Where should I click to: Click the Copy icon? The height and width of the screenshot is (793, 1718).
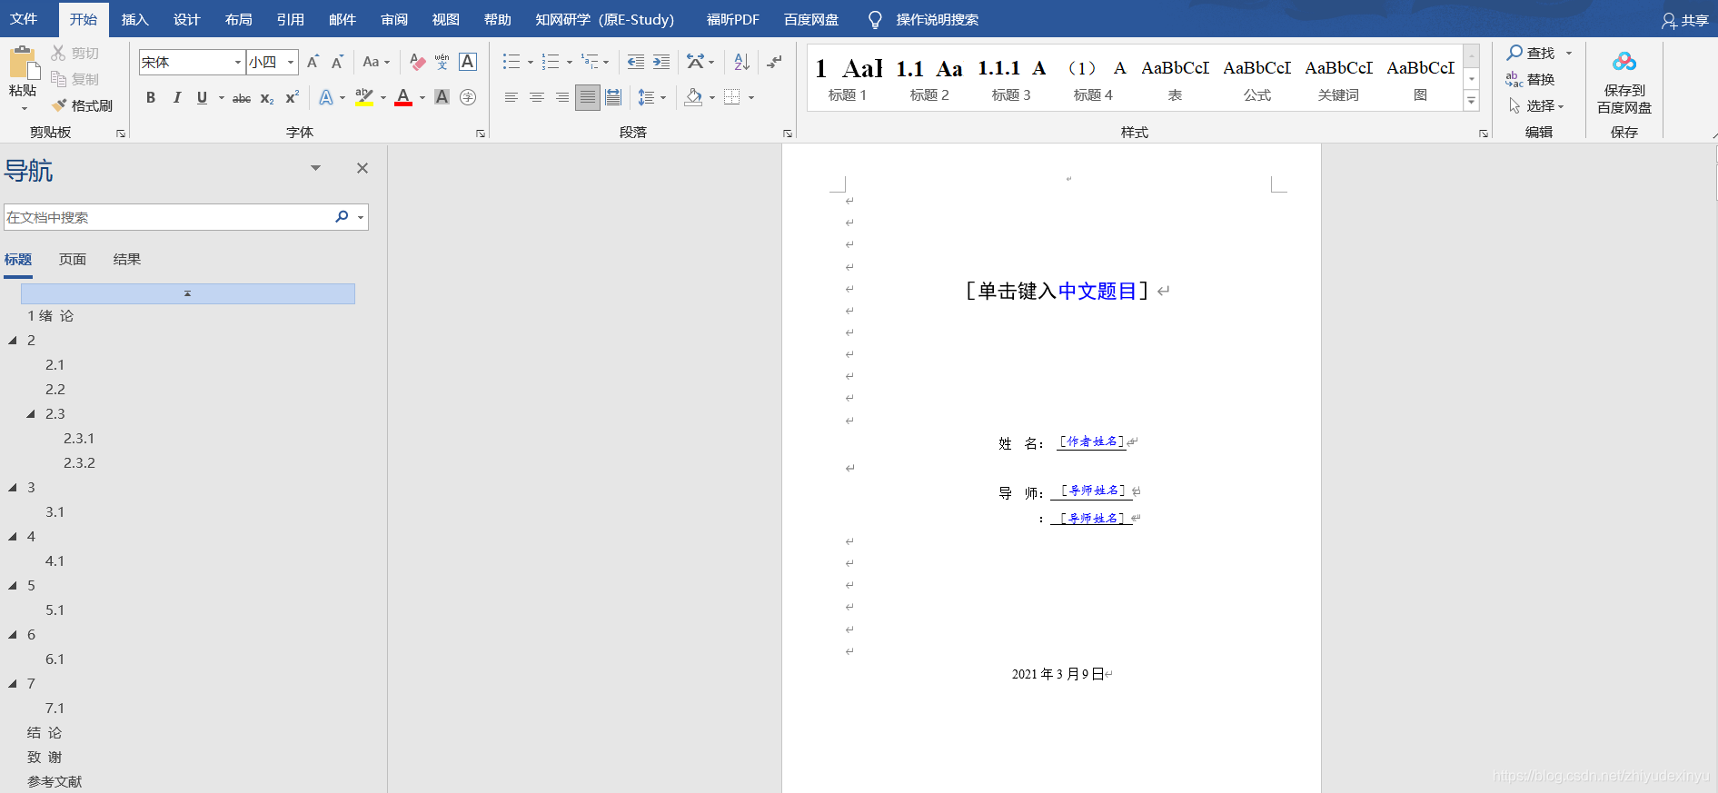pyautogui.click(x=58, y=79)
